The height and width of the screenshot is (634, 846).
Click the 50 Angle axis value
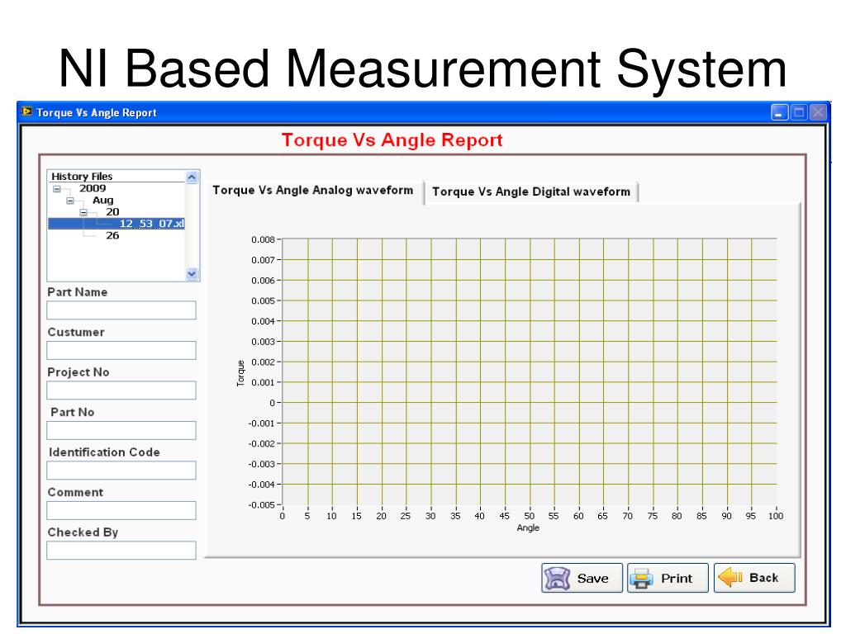(530, 516)
